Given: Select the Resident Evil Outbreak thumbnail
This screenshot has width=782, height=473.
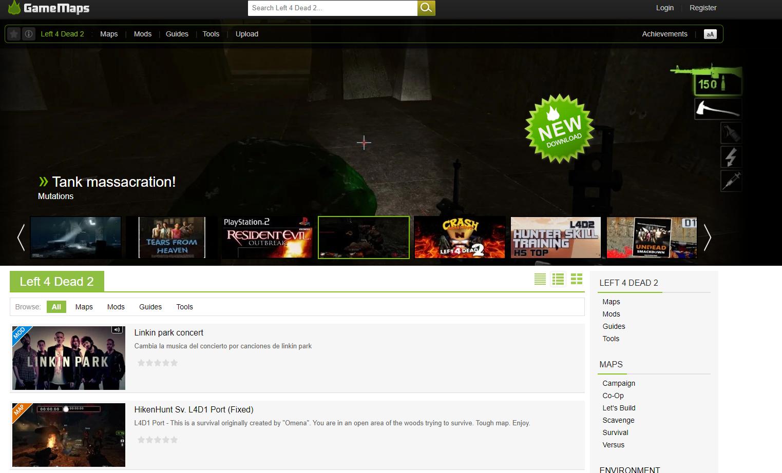Looking at the screenshot, I should click(268, 237).
